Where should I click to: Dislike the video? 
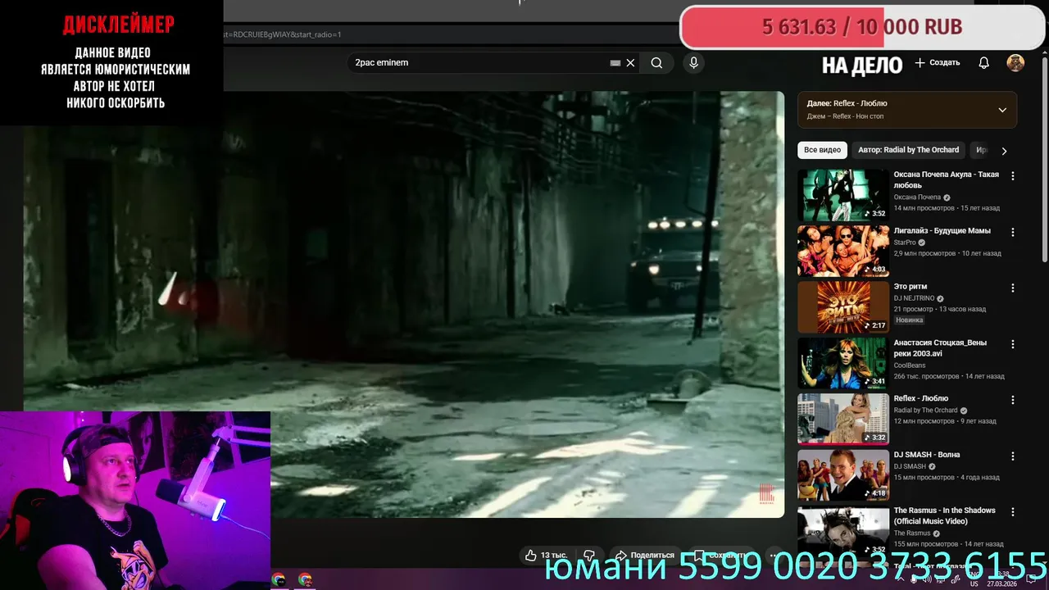tap(588, 556)
